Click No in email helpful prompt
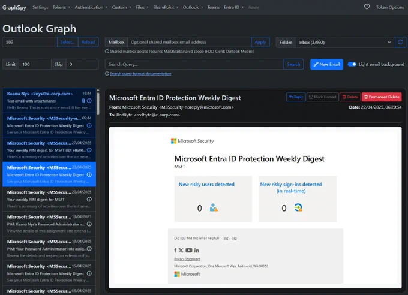The height and width of the screenshot is (295, 408). click(235, 238)
